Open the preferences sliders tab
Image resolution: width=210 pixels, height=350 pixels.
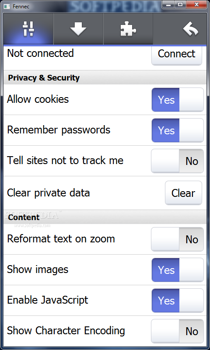coord(28,29)
